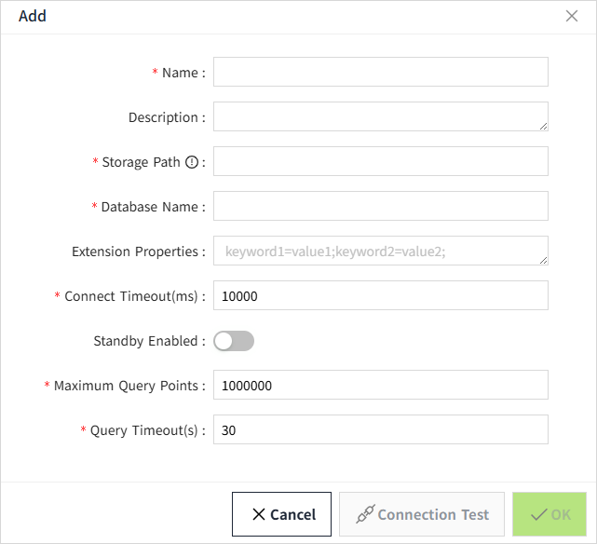This screenshot has width=597, height=544.
Task: Close the Add dialog with X
Action: tap(572, 16)
